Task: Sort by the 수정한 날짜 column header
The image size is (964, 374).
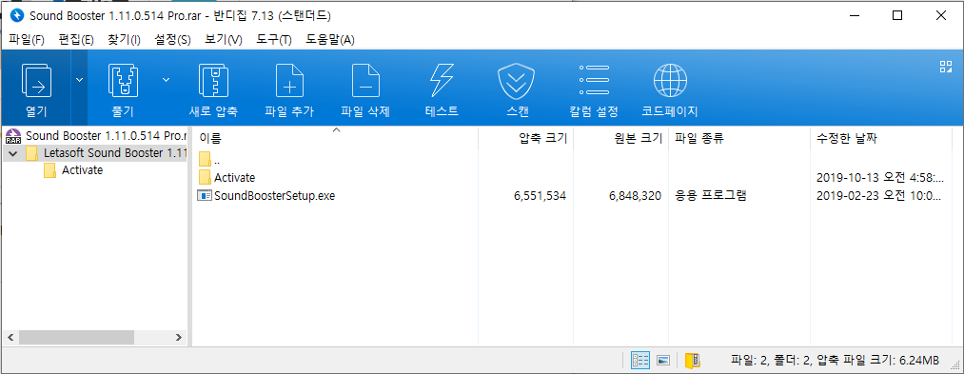Action: tap(847, 139)
